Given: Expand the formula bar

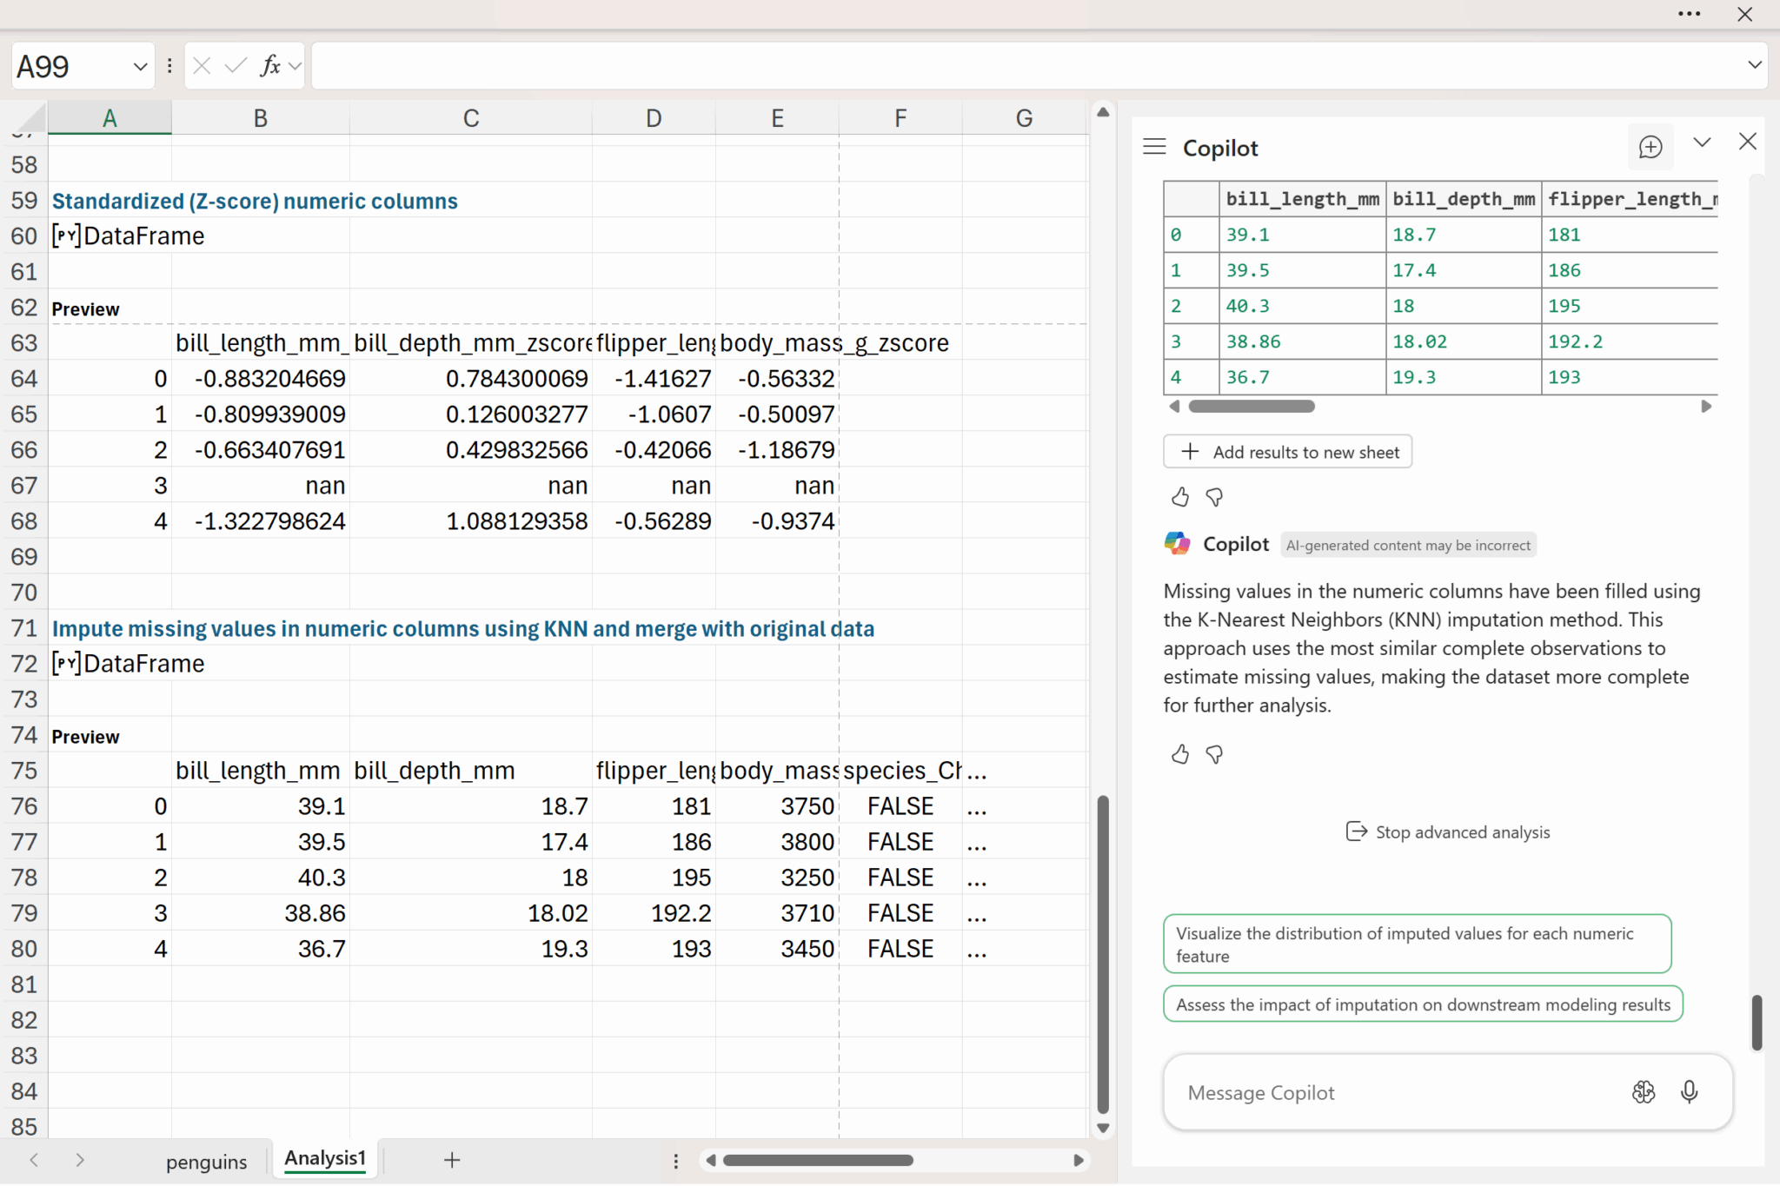Looking at the screenshot, I should coord(1754,65).
